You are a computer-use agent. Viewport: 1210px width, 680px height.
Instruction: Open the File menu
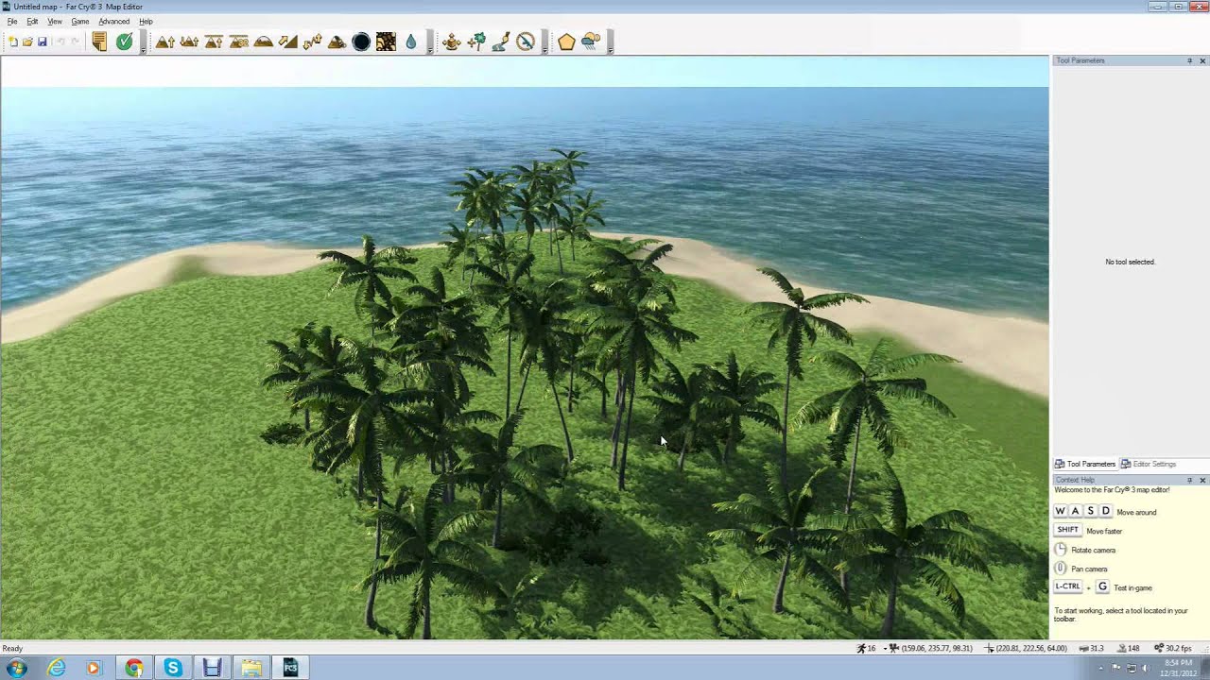(12, 21)
